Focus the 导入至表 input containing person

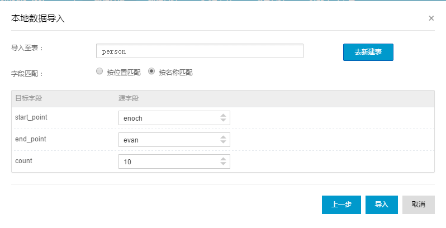200,51
